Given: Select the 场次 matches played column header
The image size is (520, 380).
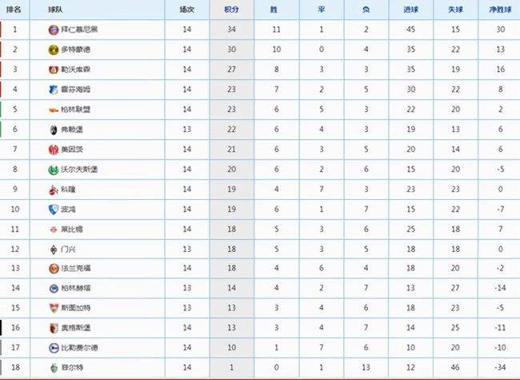Looking at the screenshot, I should [x=186, y=10].
